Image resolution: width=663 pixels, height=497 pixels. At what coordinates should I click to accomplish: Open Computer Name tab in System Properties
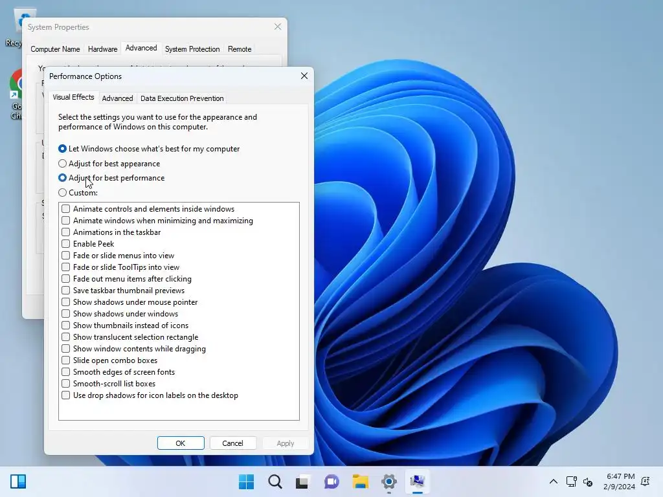pos(55,49)
